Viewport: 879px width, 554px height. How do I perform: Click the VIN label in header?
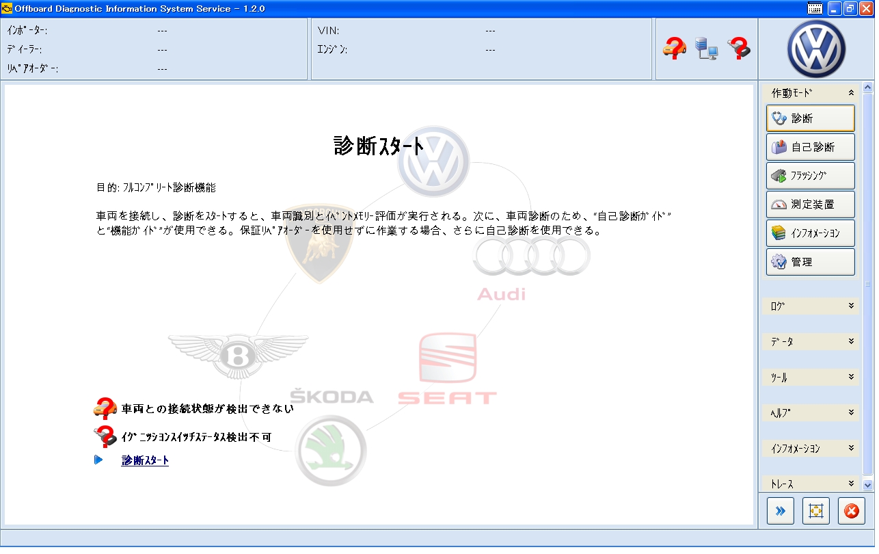point(329,31)
